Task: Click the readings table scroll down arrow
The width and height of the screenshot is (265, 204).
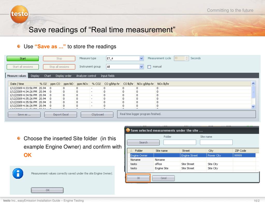Action: click(x=253, y=107)
